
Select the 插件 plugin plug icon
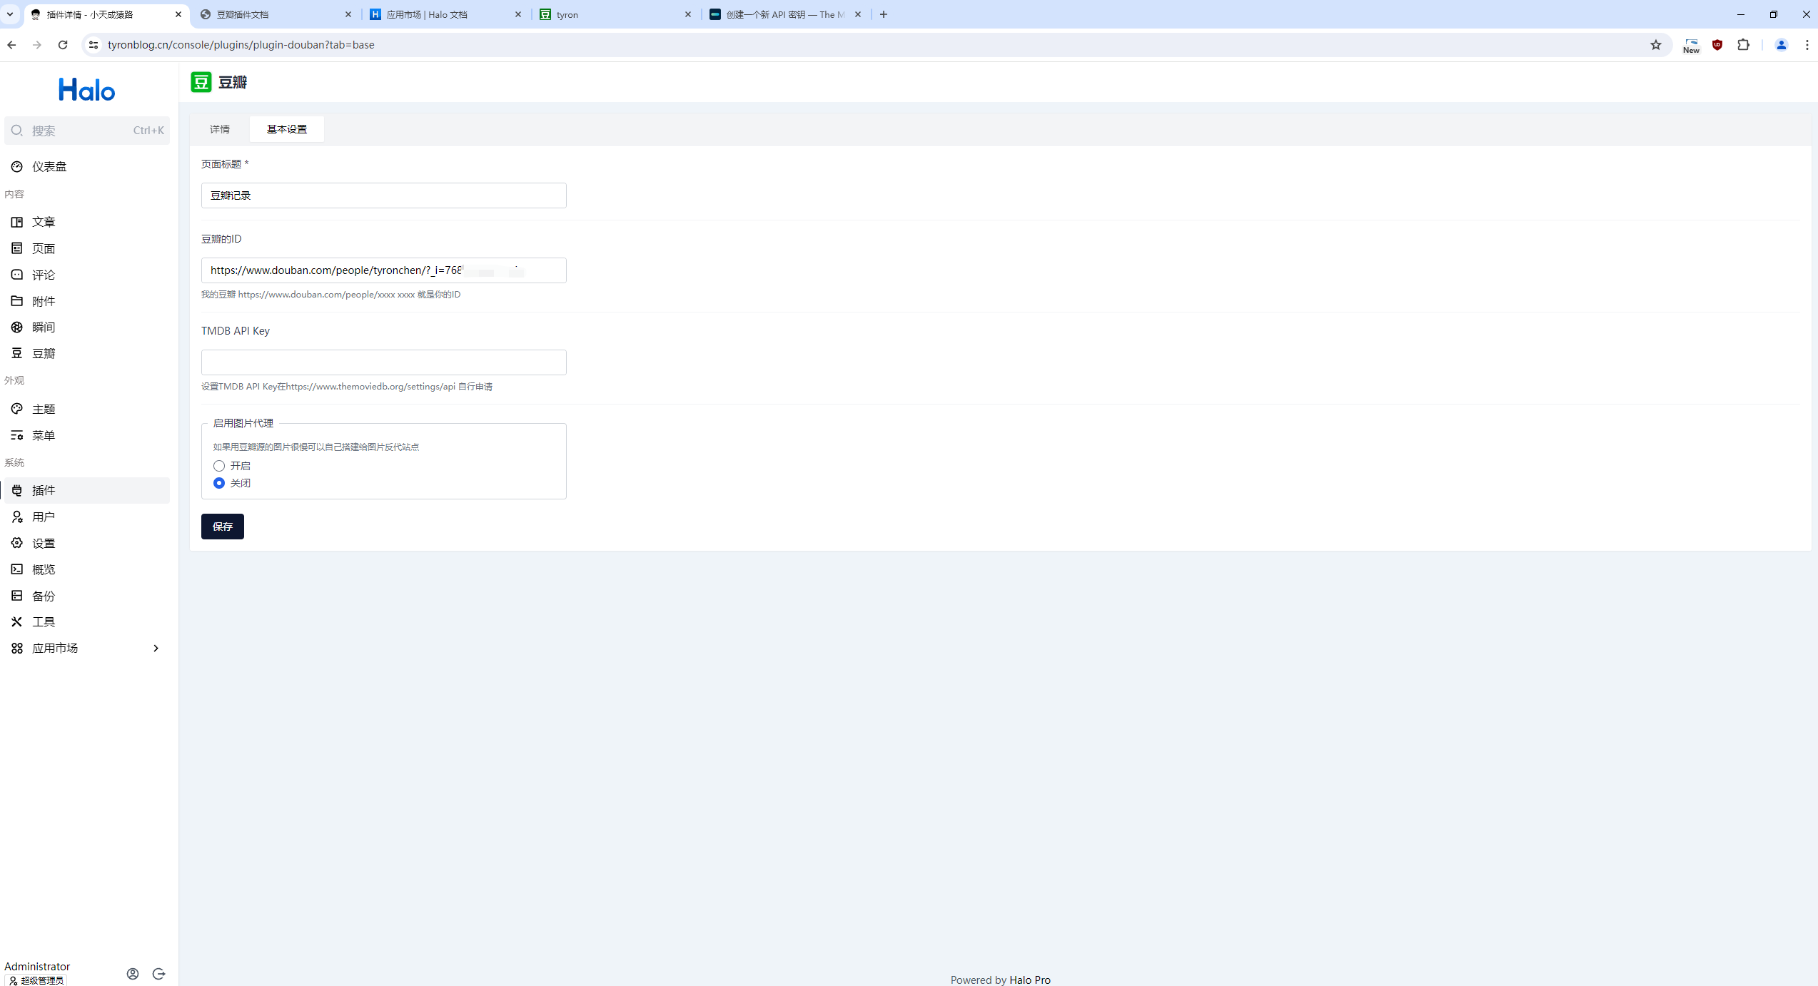(17, 490)
